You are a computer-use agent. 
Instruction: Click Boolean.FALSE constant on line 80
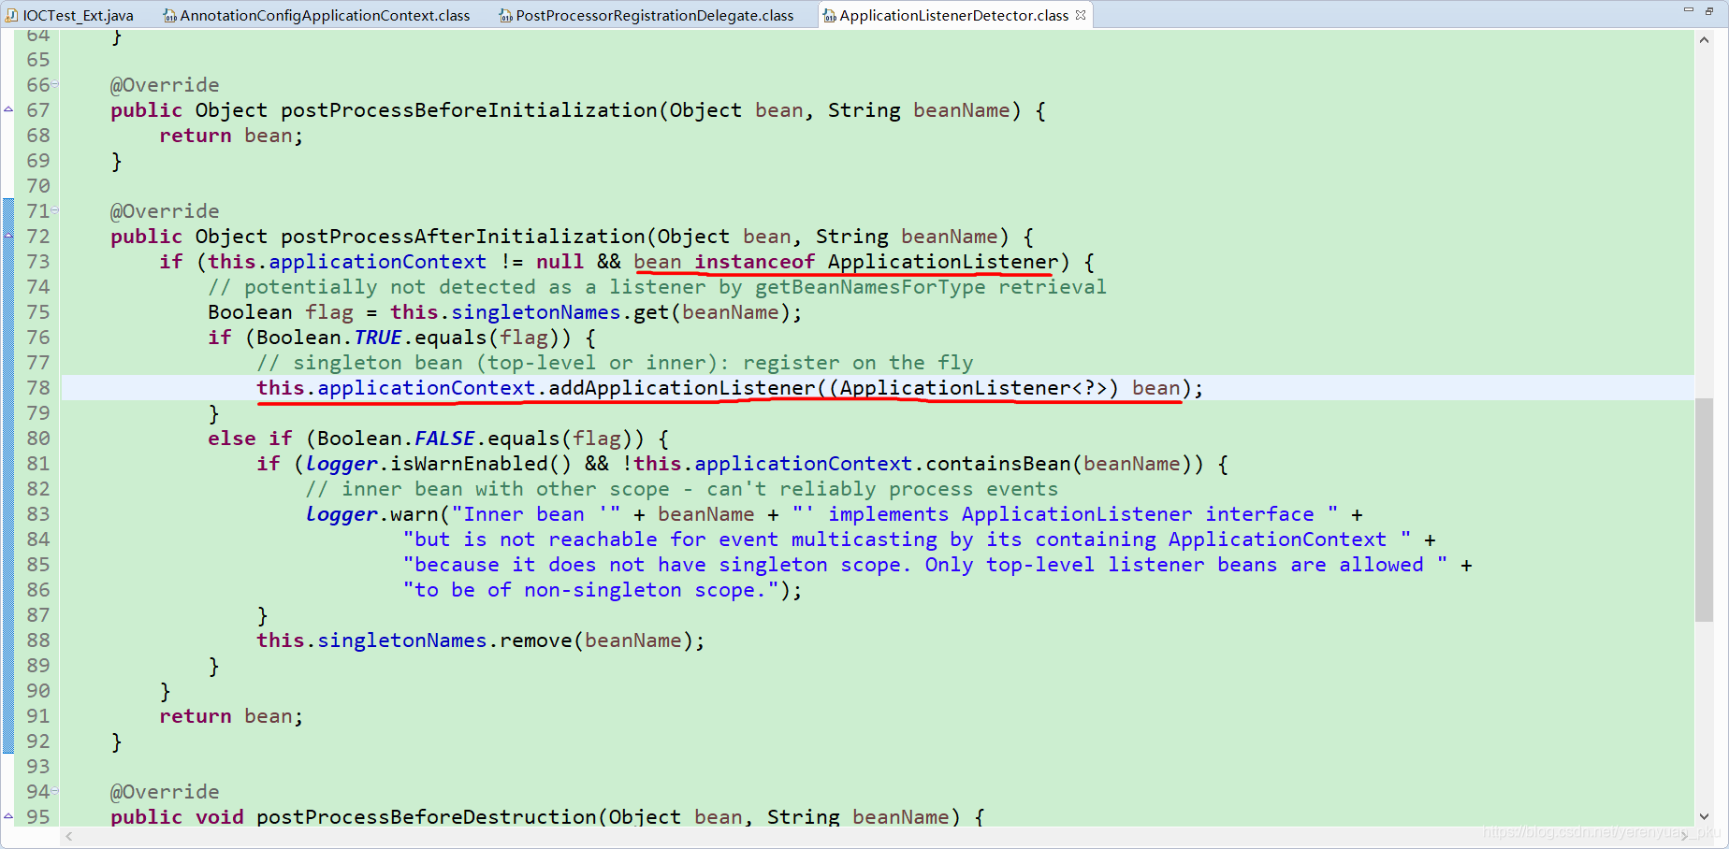coord(395,439)
